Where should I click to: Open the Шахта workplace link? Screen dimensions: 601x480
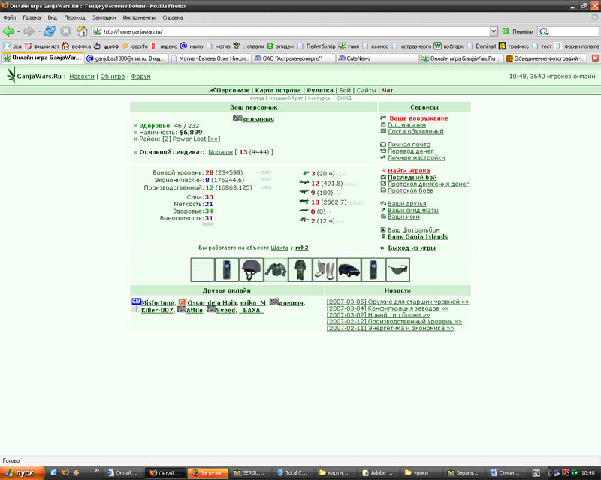click(x=279, y=247)
